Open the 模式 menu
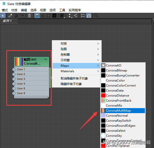This screenshot has width=154, height=148. click(5, 10)
